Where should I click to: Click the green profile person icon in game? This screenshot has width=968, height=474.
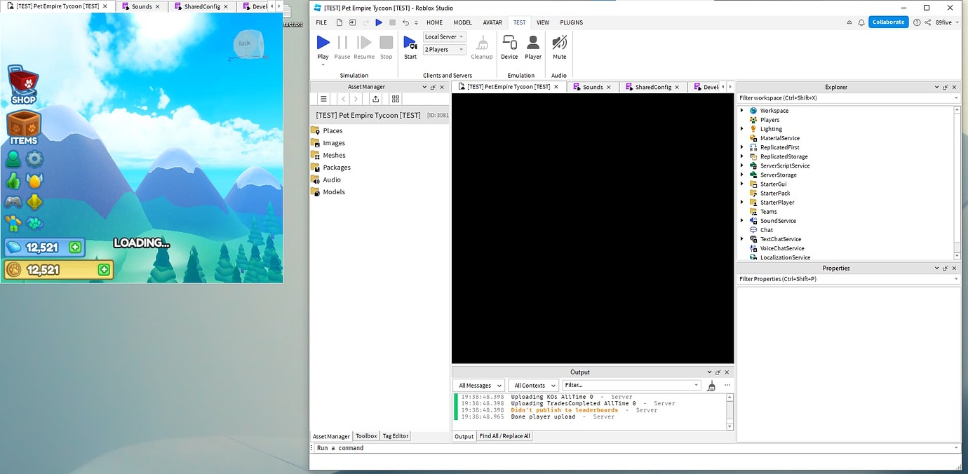(x=13, y=159)
